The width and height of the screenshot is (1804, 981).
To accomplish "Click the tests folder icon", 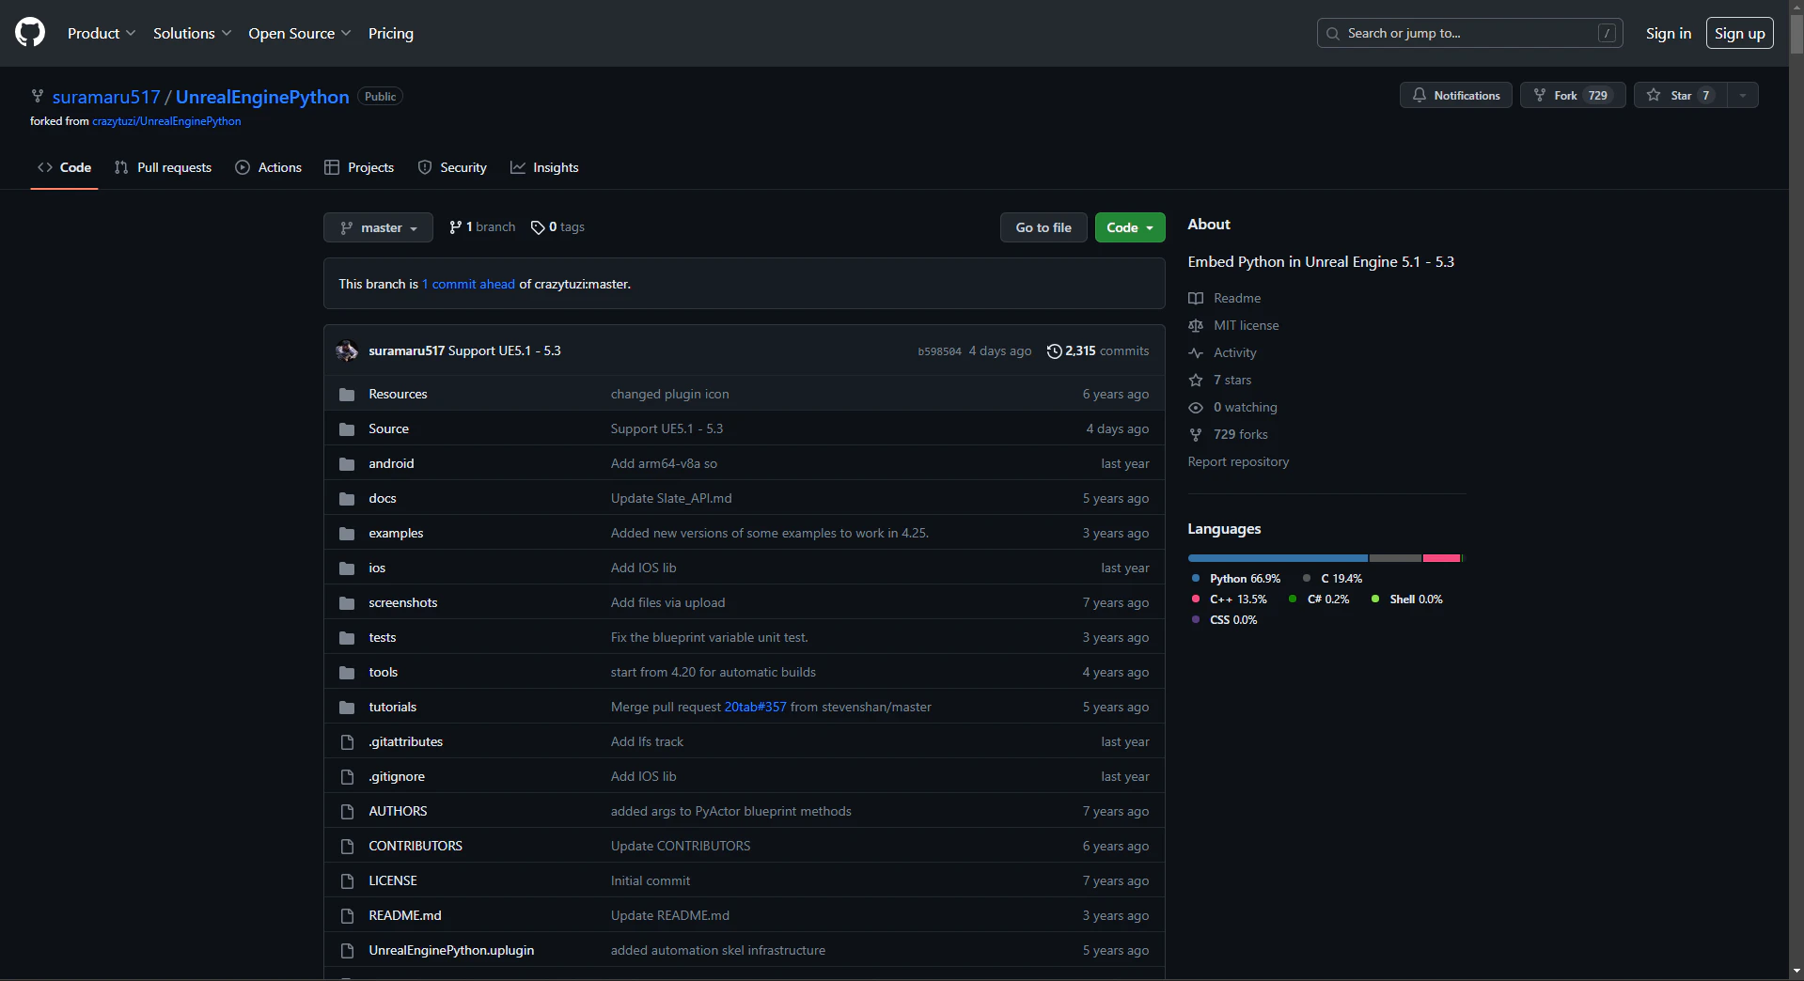I will 347,638.
